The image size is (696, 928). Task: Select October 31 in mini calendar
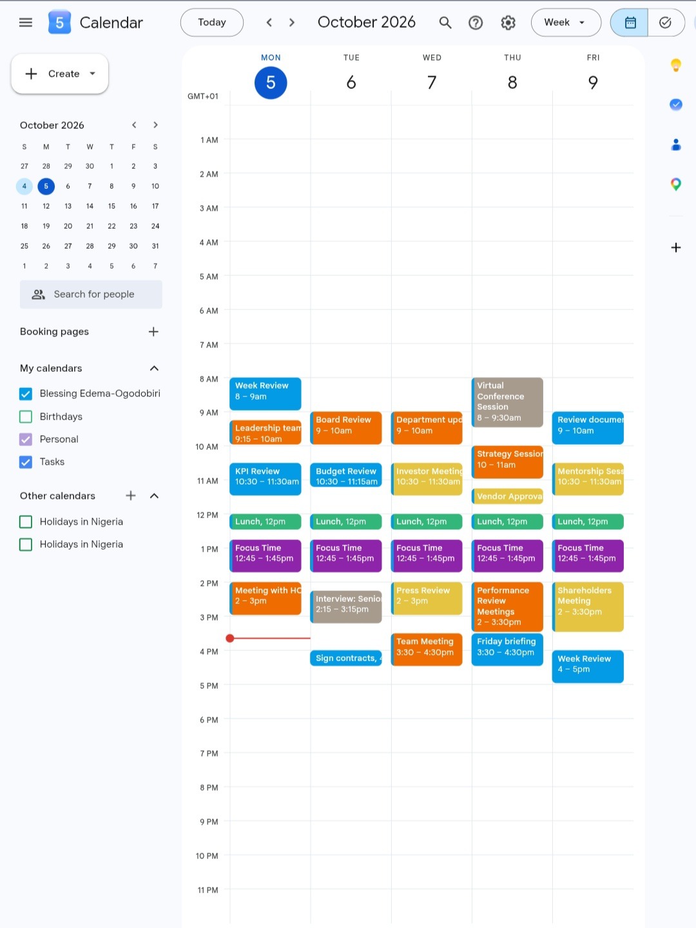click(x=155, y=246)
